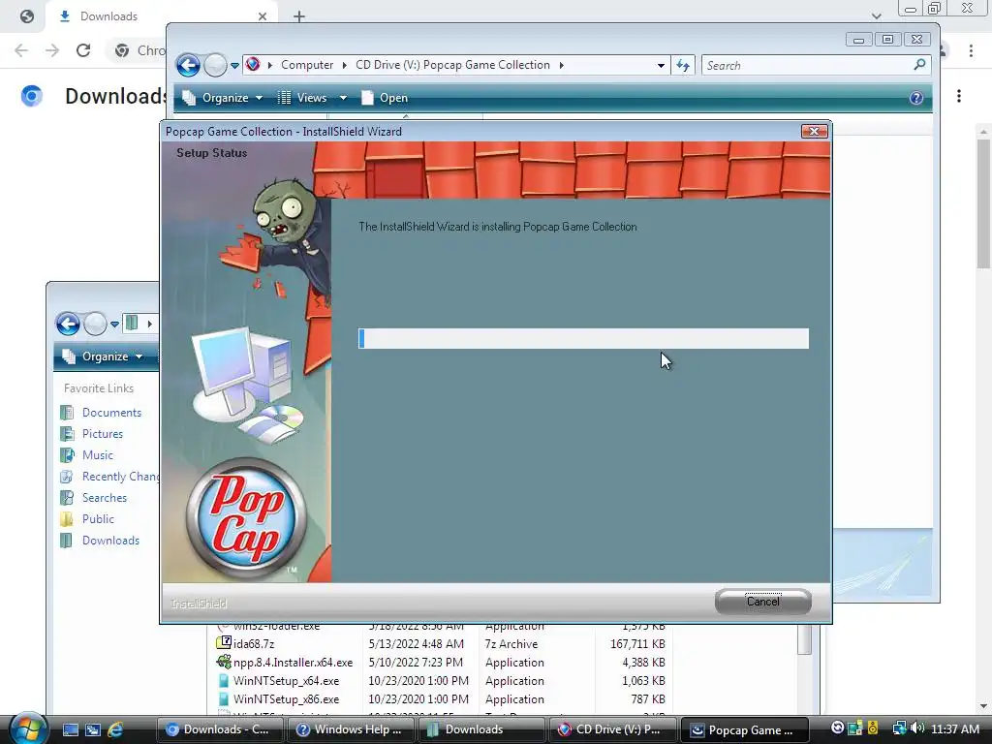Open a new Chrome tab
This screenshot has height=744, width=992.
(299, 16)
